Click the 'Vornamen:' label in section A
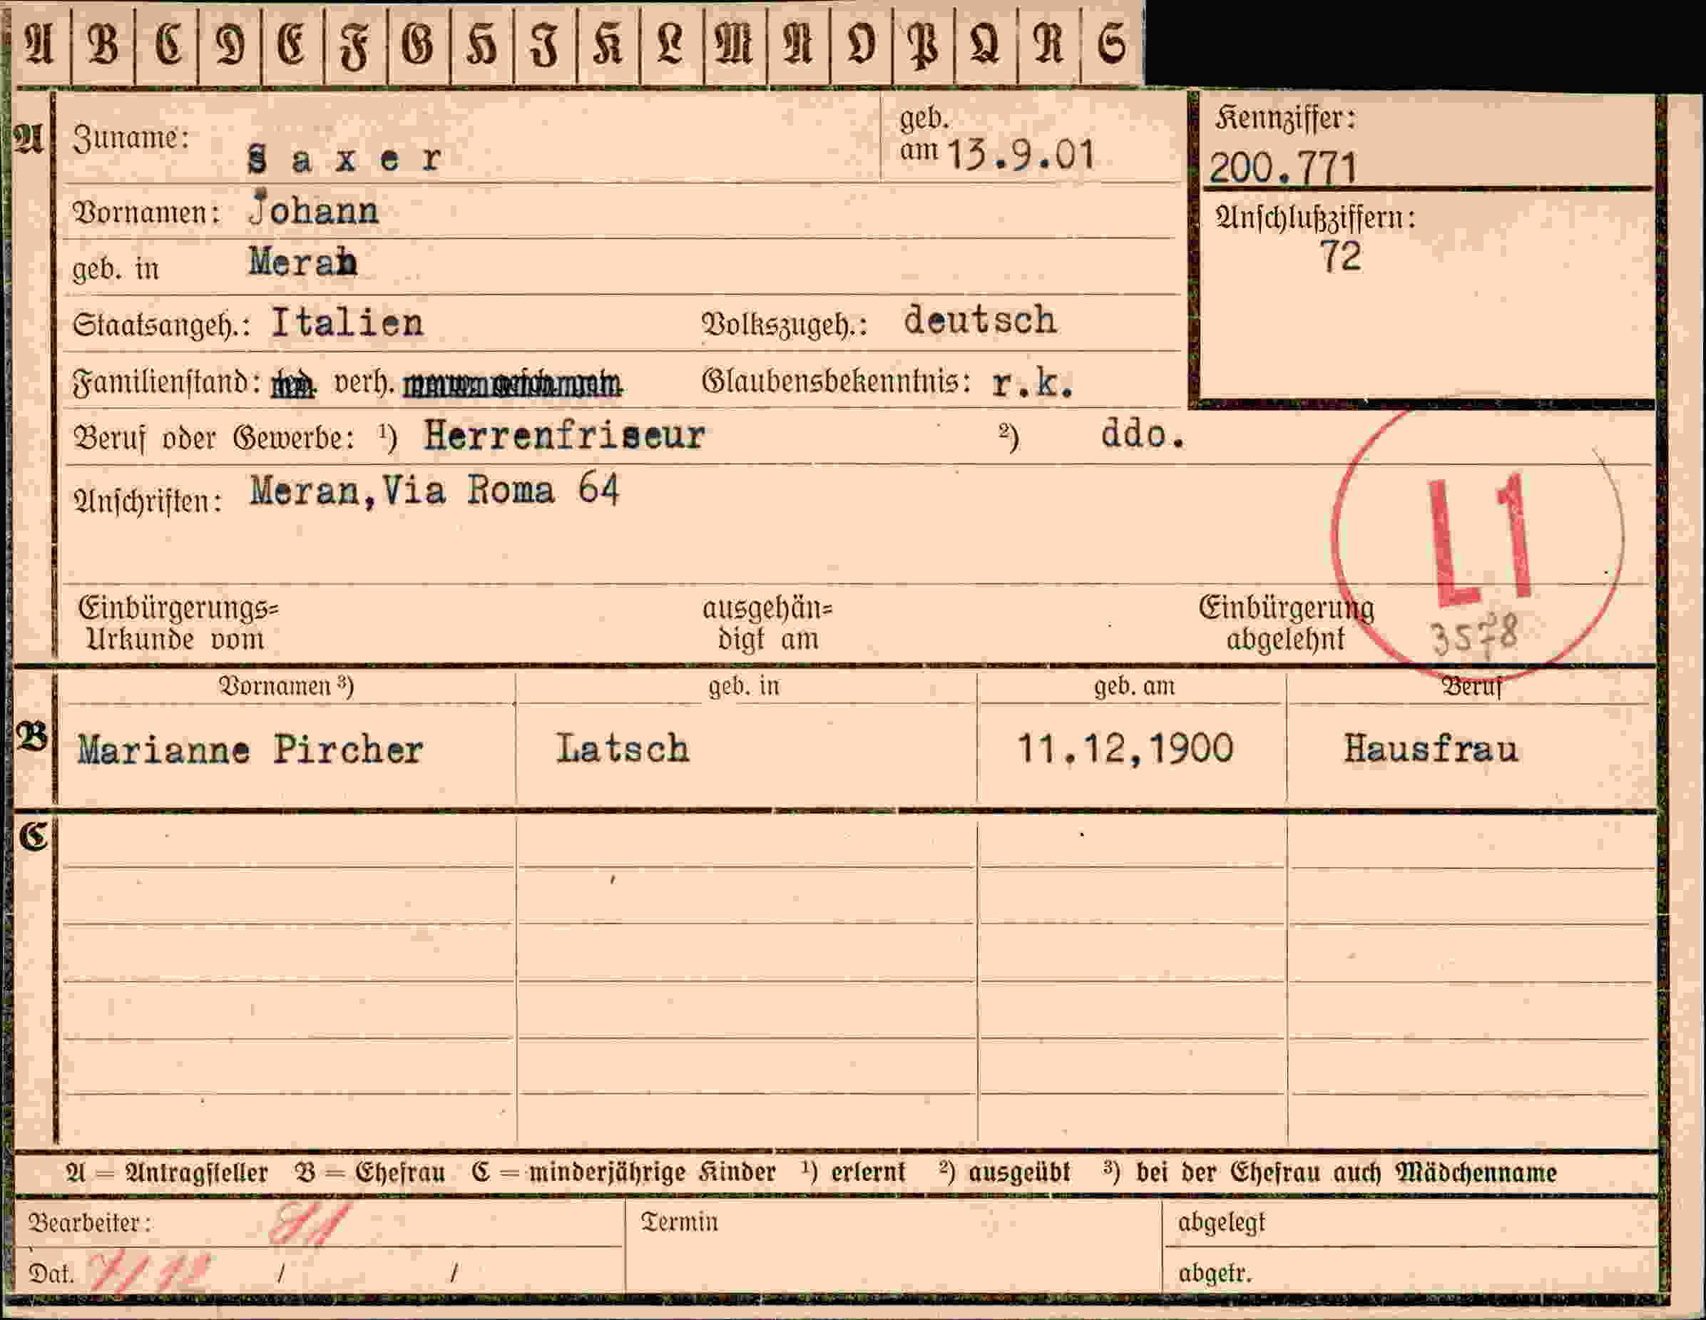 pos(146,213)
